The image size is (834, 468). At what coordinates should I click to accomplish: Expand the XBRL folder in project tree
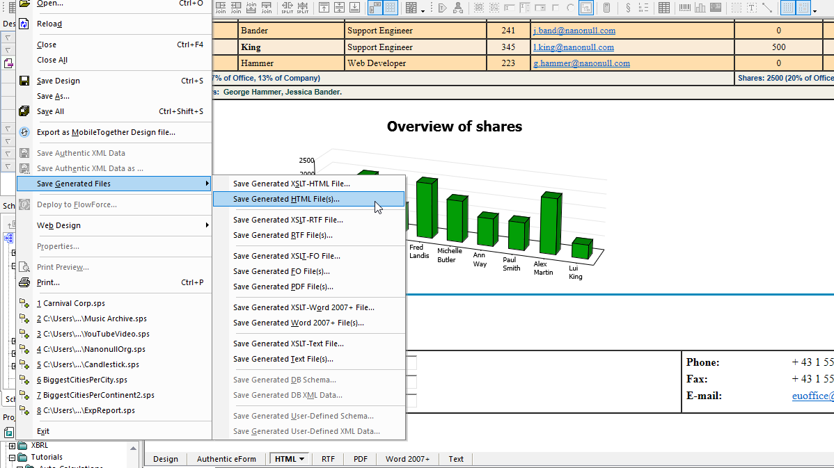point(12,446)
